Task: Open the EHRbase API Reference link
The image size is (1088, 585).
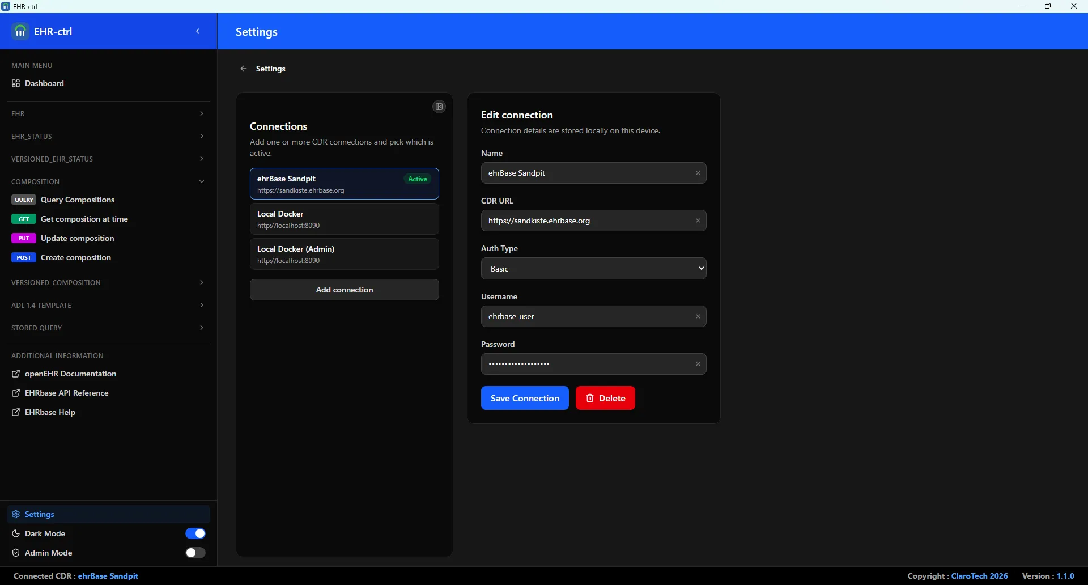Action: 108,393
